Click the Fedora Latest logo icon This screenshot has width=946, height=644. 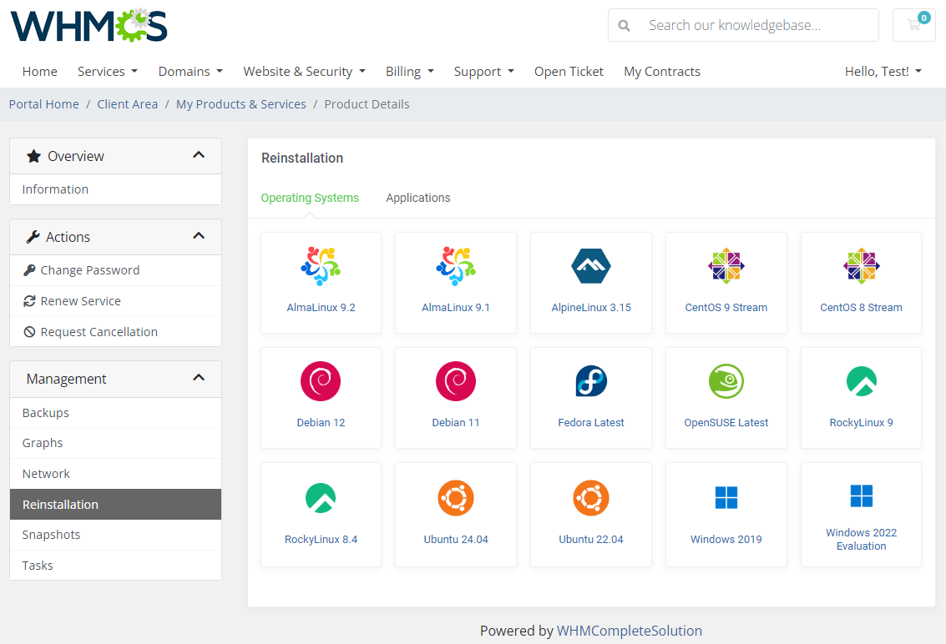coord(590,381)
